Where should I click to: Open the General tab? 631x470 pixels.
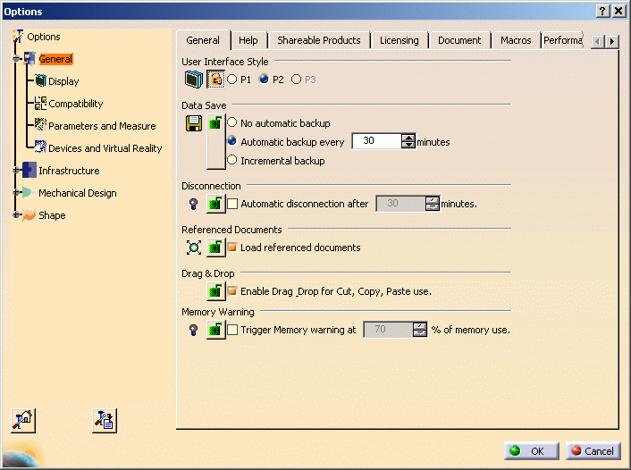[203, 40]
